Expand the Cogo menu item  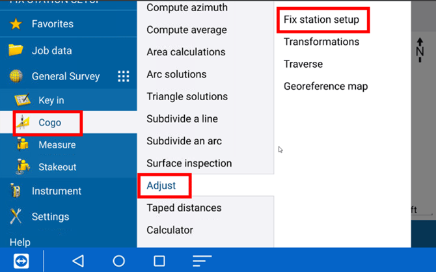click(49, 122)
